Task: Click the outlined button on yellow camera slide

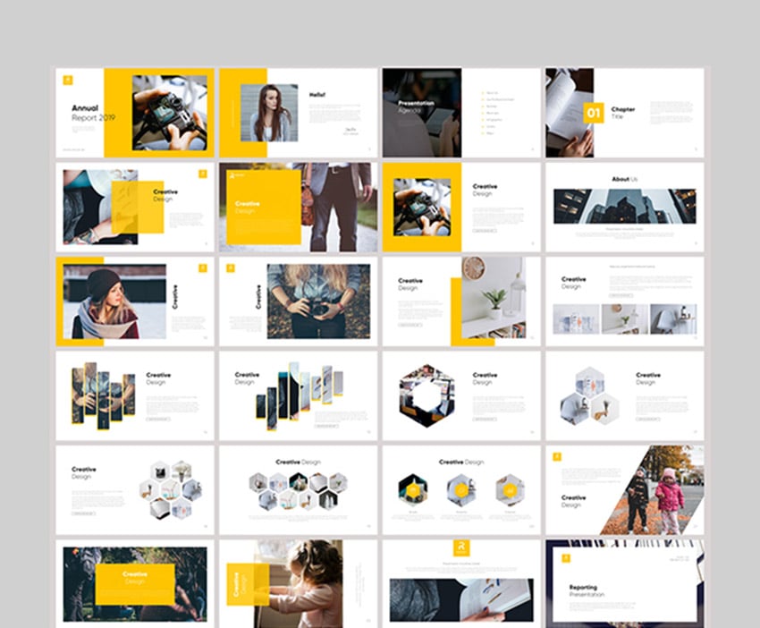Action: 486,231
